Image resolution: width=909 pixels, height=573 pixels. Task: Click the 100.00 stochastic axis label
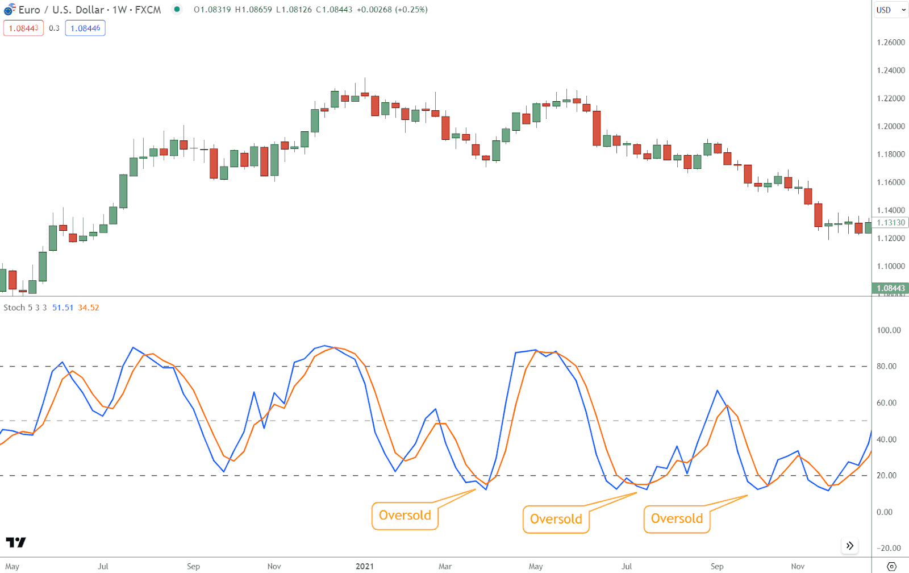tap(889, 330)
